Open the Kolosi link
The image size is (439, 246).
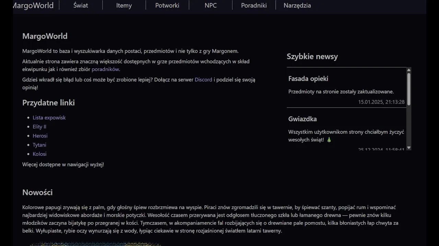point(39,154)
